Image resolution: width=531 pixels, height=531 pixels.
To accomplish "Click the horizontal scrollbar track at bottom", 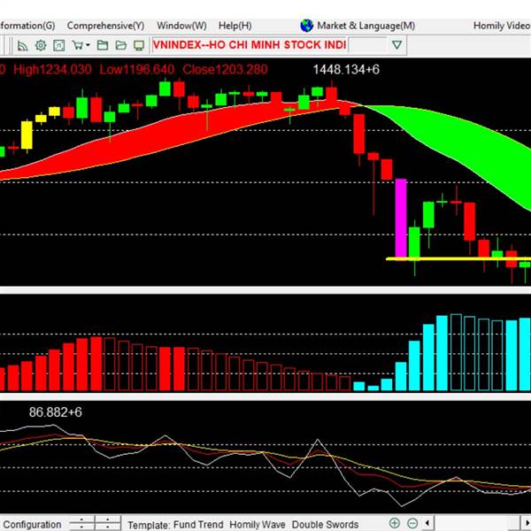I will tap(477, 524).
